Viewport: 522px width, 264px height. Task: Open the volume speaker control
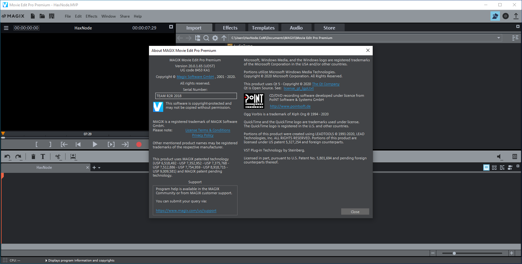point(499,157)
